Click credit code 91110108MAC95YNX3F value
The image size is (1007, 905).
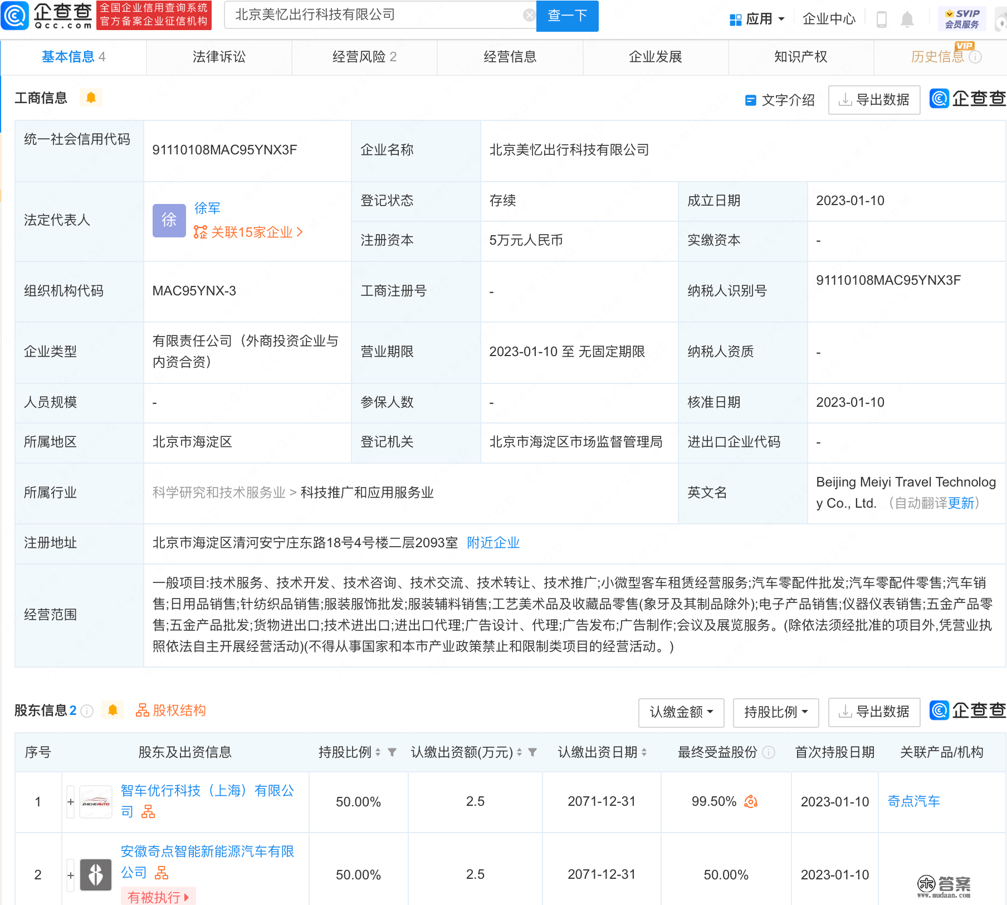pyautogui.click(x=224, y=150)
